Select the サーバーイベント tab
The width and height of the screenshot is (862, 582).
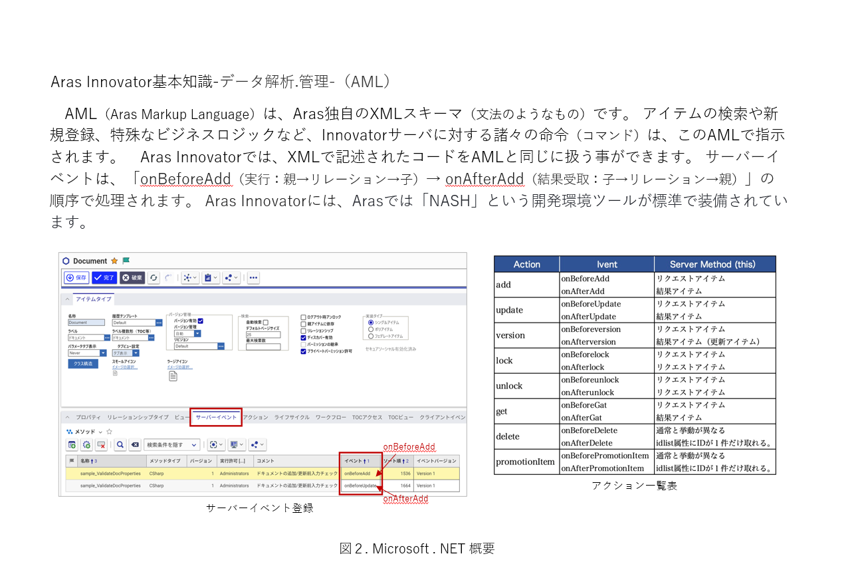[x=216, y=417]
